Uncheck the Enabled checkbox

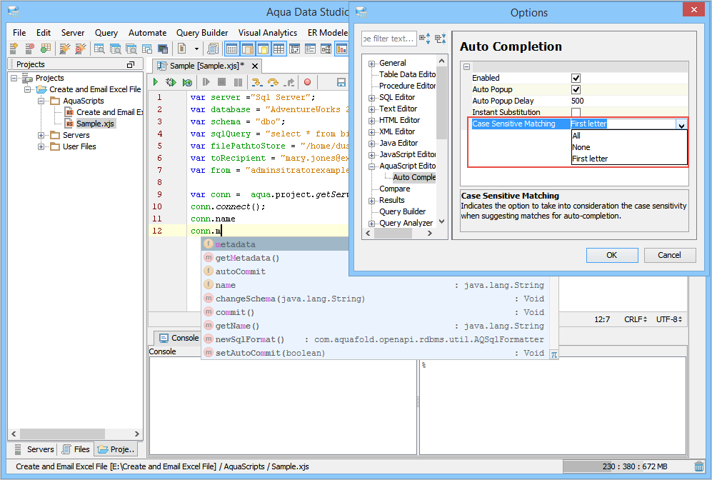pyautogui.click(x=576, y=78)
